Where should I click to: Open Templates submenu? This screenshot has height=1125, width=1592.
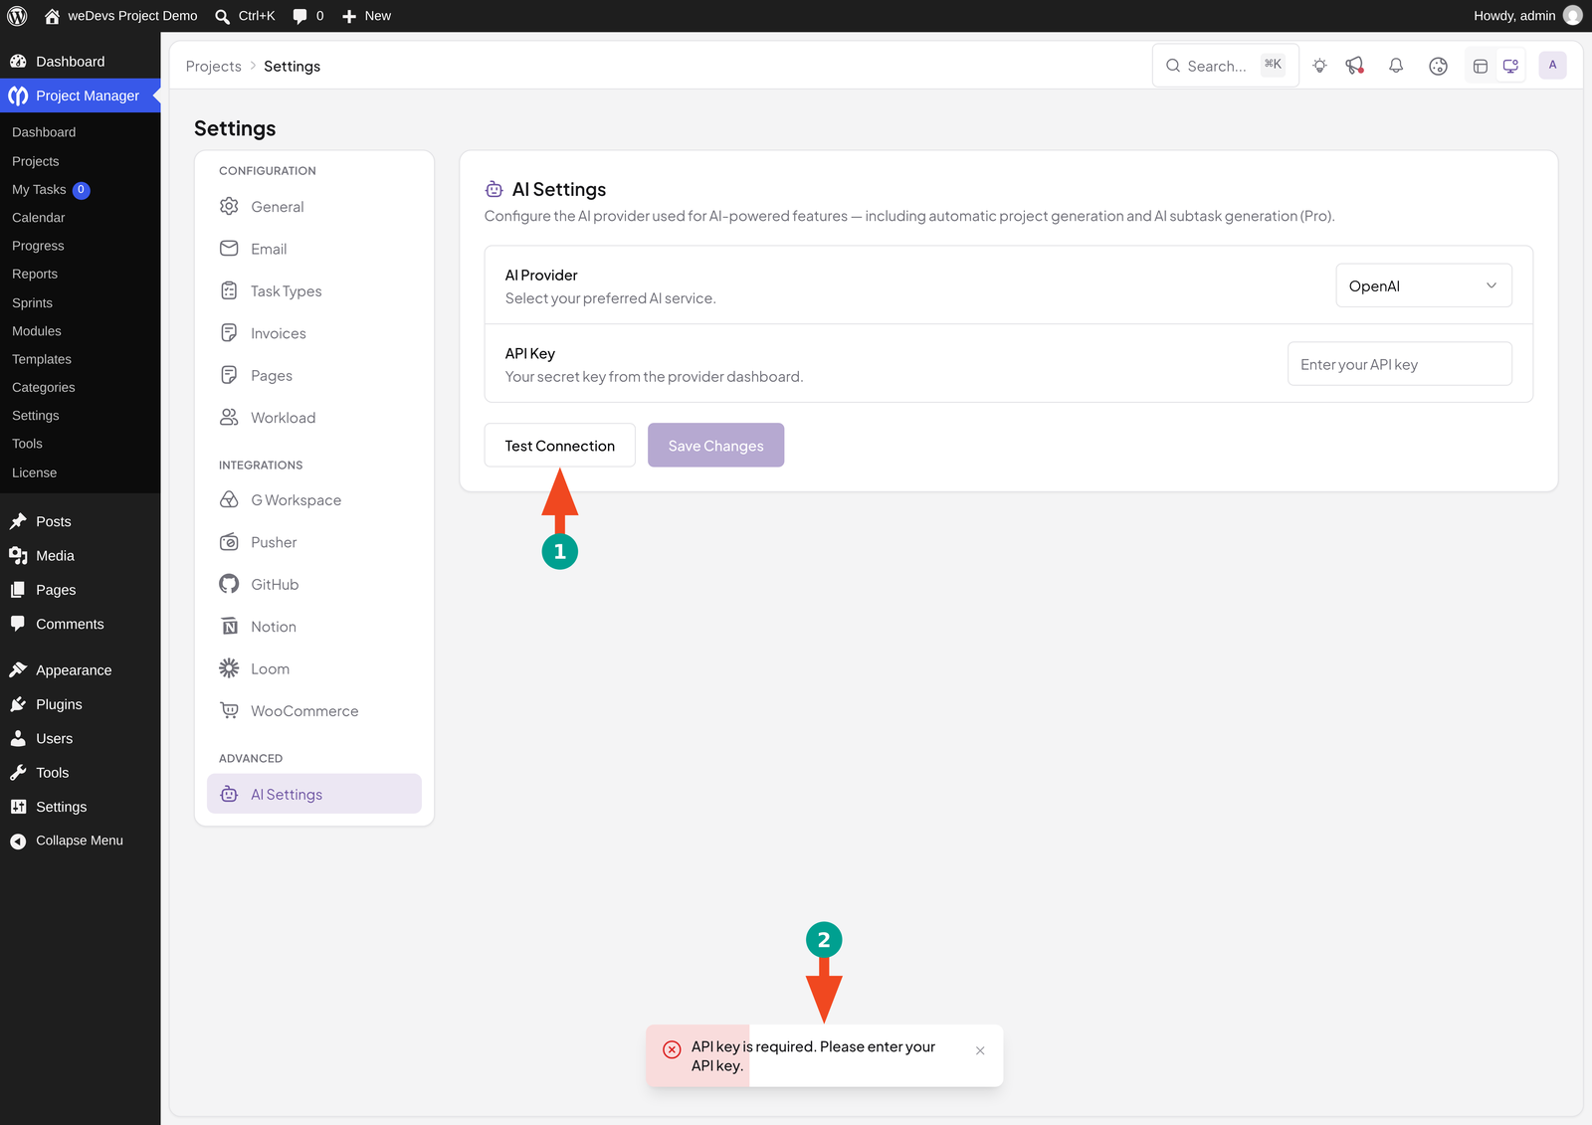[42, 359]
